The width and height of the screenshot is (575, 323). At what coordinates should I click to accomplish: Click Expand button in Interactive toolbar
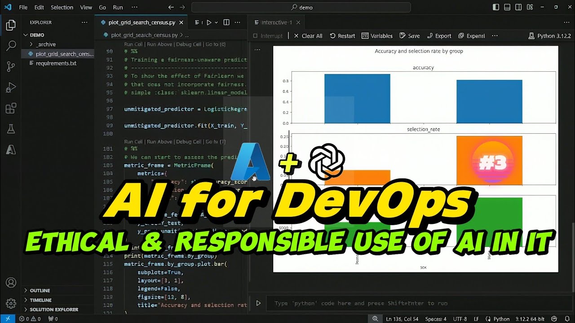tap(471, 36)
